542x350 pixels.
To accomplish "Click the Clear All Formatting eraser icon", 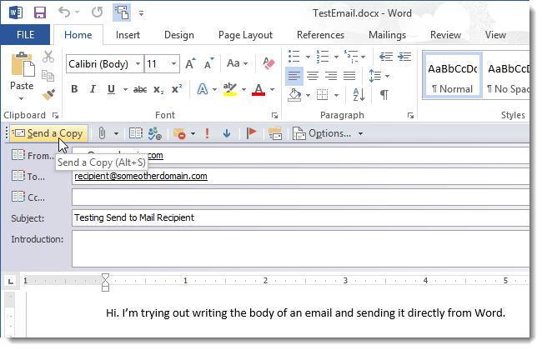I will [268, 63].
